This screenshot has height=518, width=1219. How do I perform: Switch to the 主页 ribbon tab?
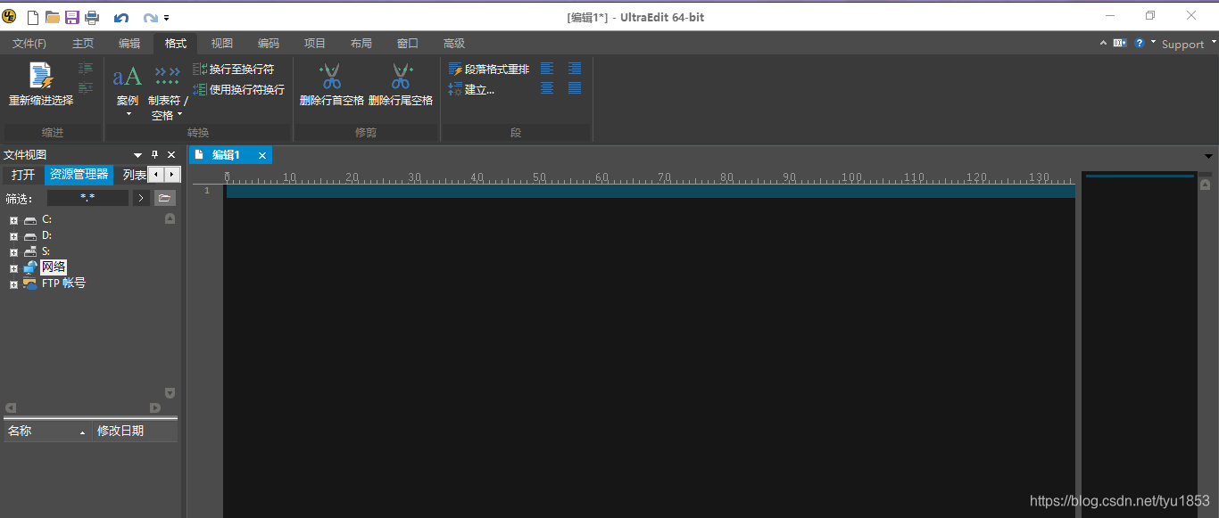pyautogui.click(x=83, y=43)
